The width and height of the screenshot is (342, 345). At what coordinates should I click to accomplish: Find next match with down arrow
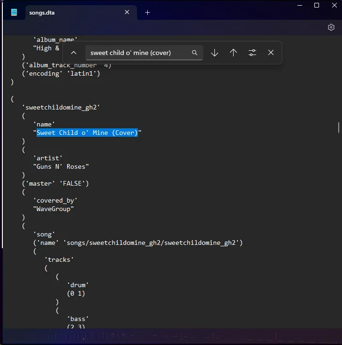[214, 53]
